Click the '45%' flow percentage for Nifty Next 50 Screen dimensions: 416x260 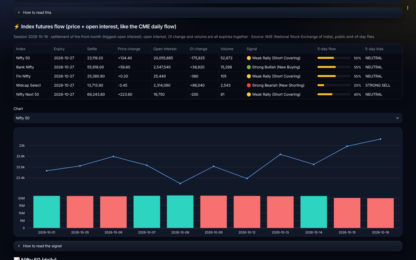(357, 94)
